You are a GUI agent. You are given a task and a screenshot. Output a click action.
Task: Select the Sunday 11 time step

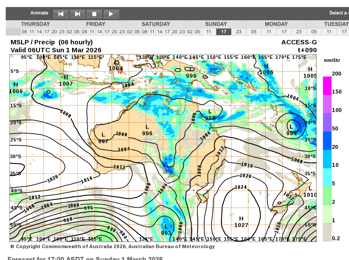[x=208, y=32]
